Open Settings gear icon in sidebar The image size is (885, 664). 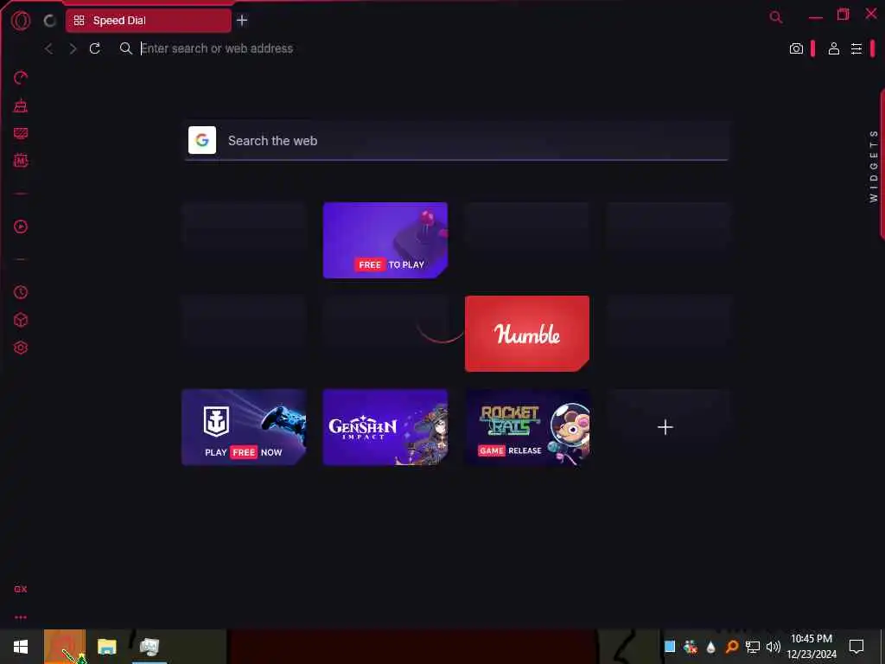pyautogui.click(x=21, y=348)
